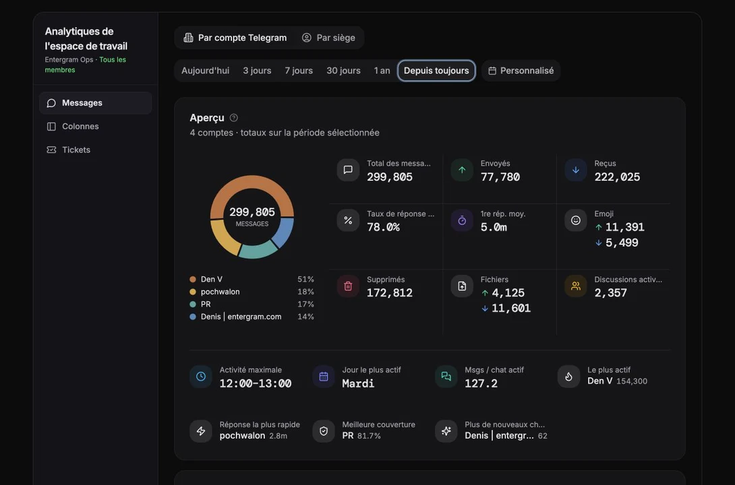Click the 1re rép. moy. stopwatch icon

point(462,220)
